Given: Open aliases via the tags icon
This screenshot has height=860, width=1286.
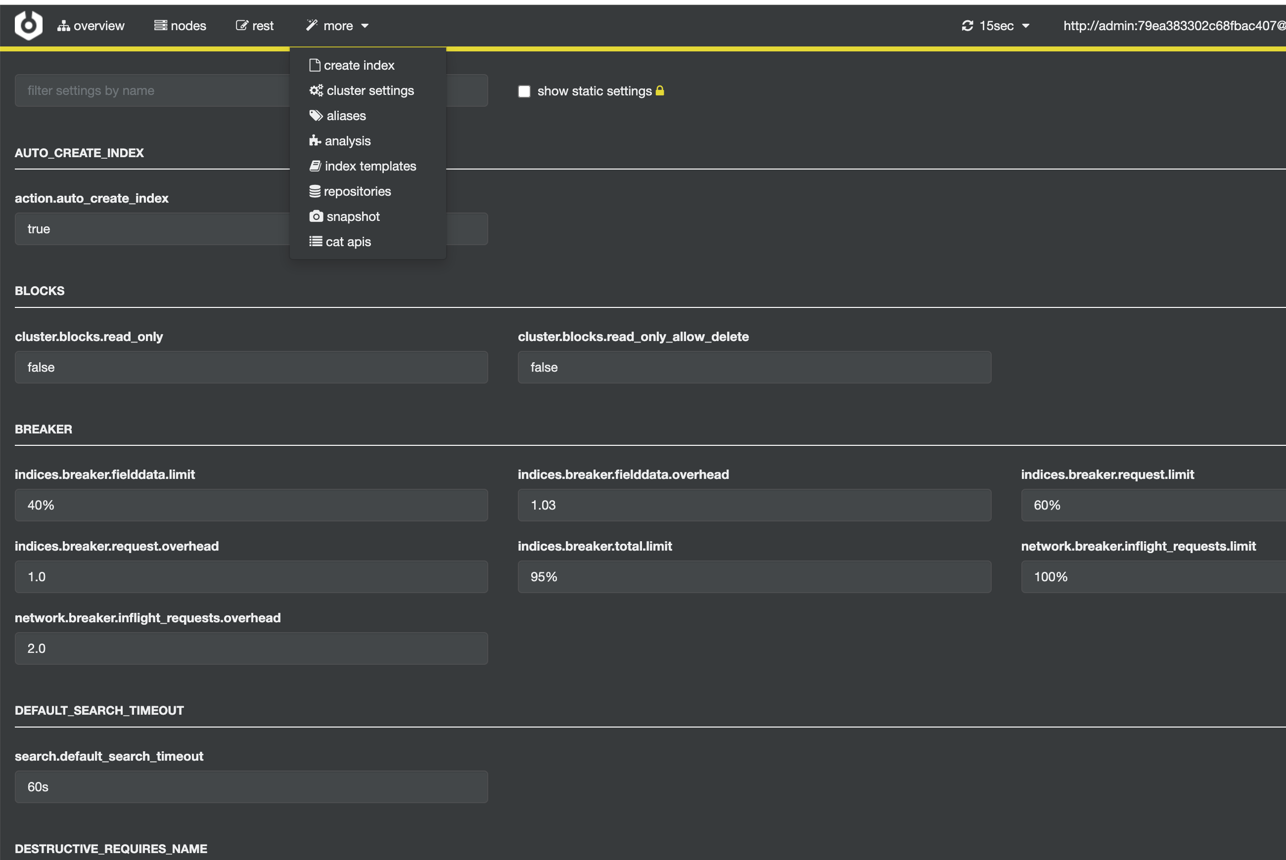Looking at the screenshot, I should coord(316,115).
